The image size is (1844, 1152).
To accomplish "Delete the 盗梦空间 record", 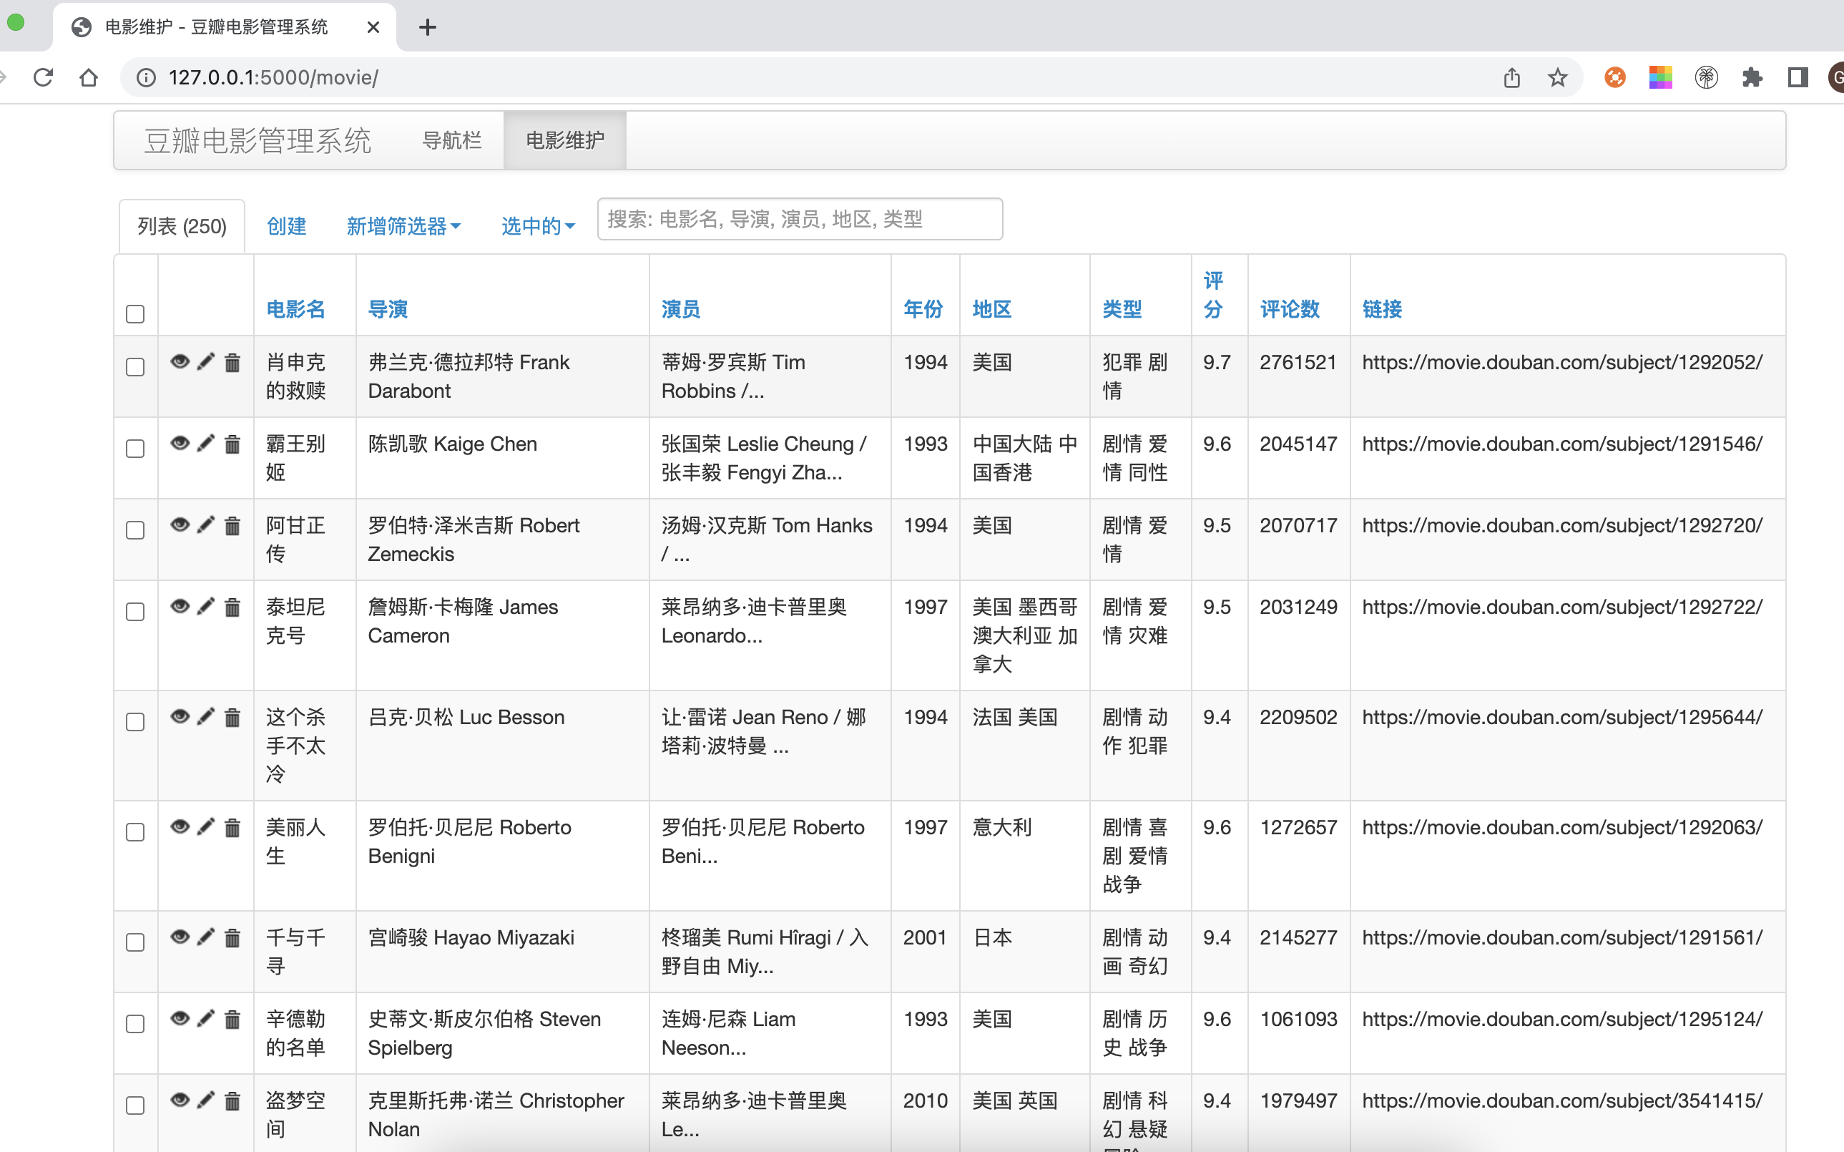I will point(232,1101).
